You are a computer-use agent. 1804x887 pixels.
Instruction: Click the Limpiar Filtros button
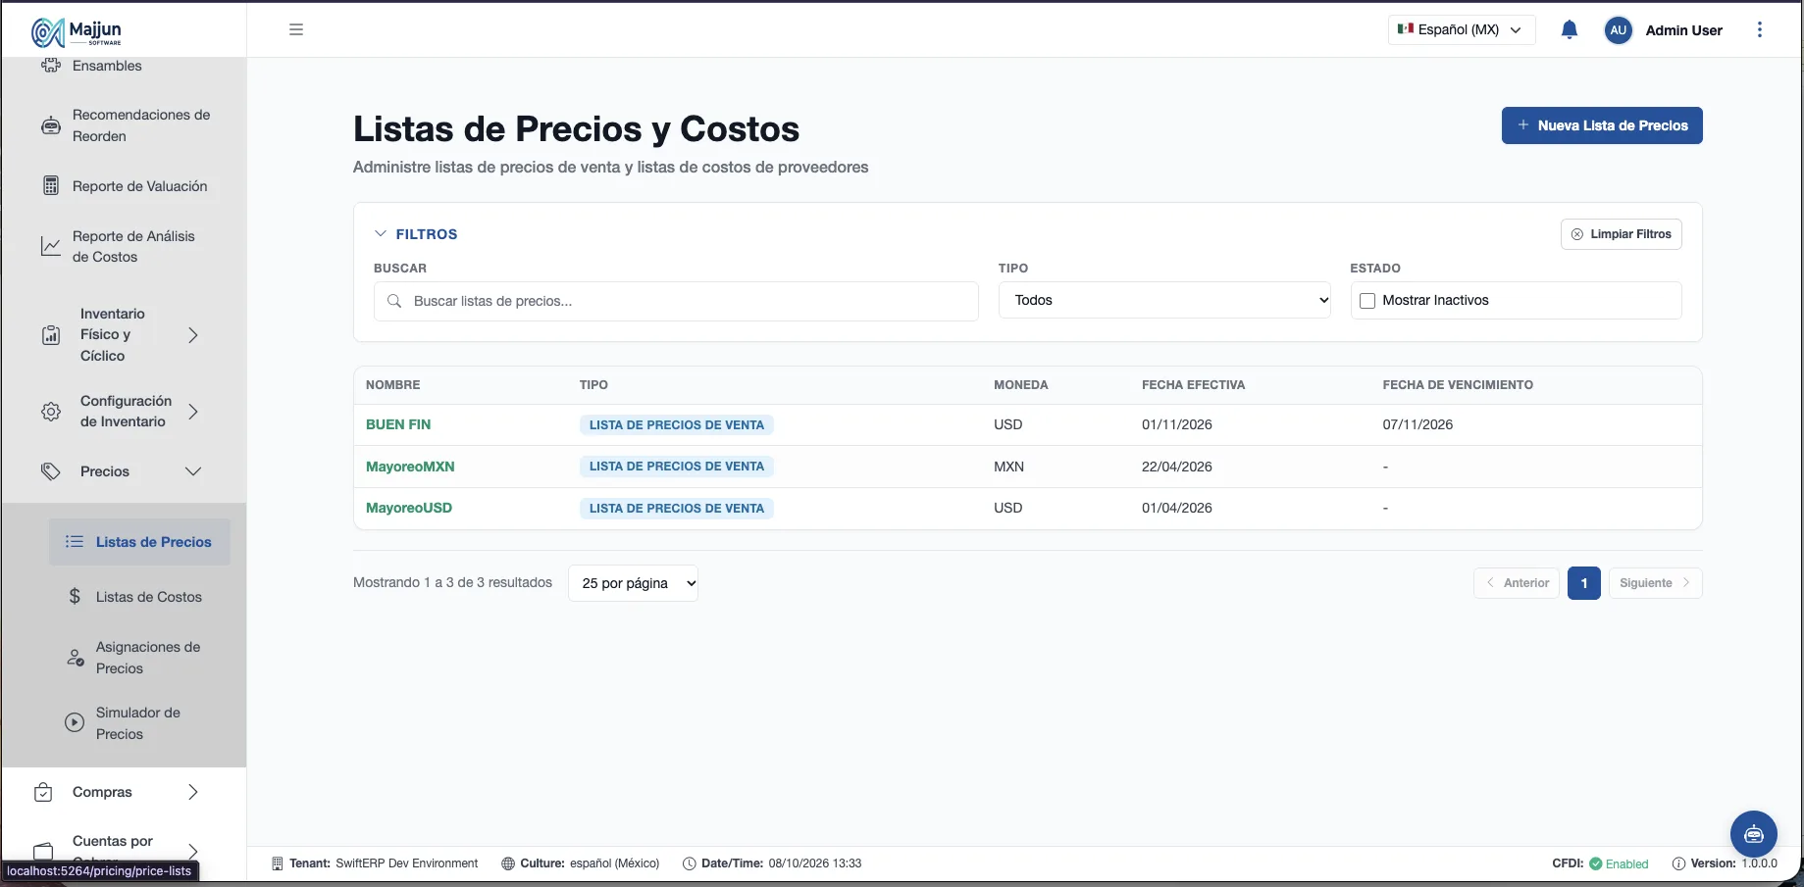coord(1621,234)
